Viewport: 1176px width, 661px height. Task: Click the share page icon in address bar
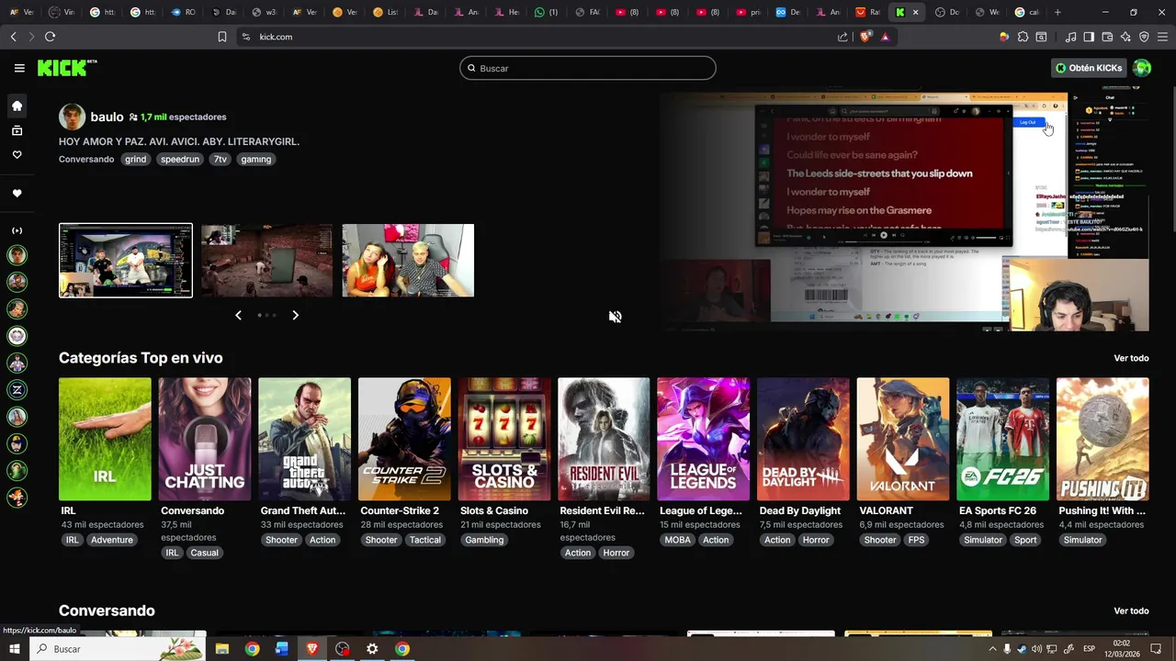point(842,37)
